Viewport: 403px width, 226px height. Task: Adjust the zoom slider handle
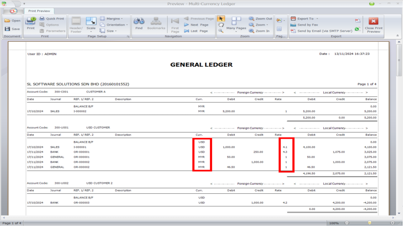coord(370,223)
